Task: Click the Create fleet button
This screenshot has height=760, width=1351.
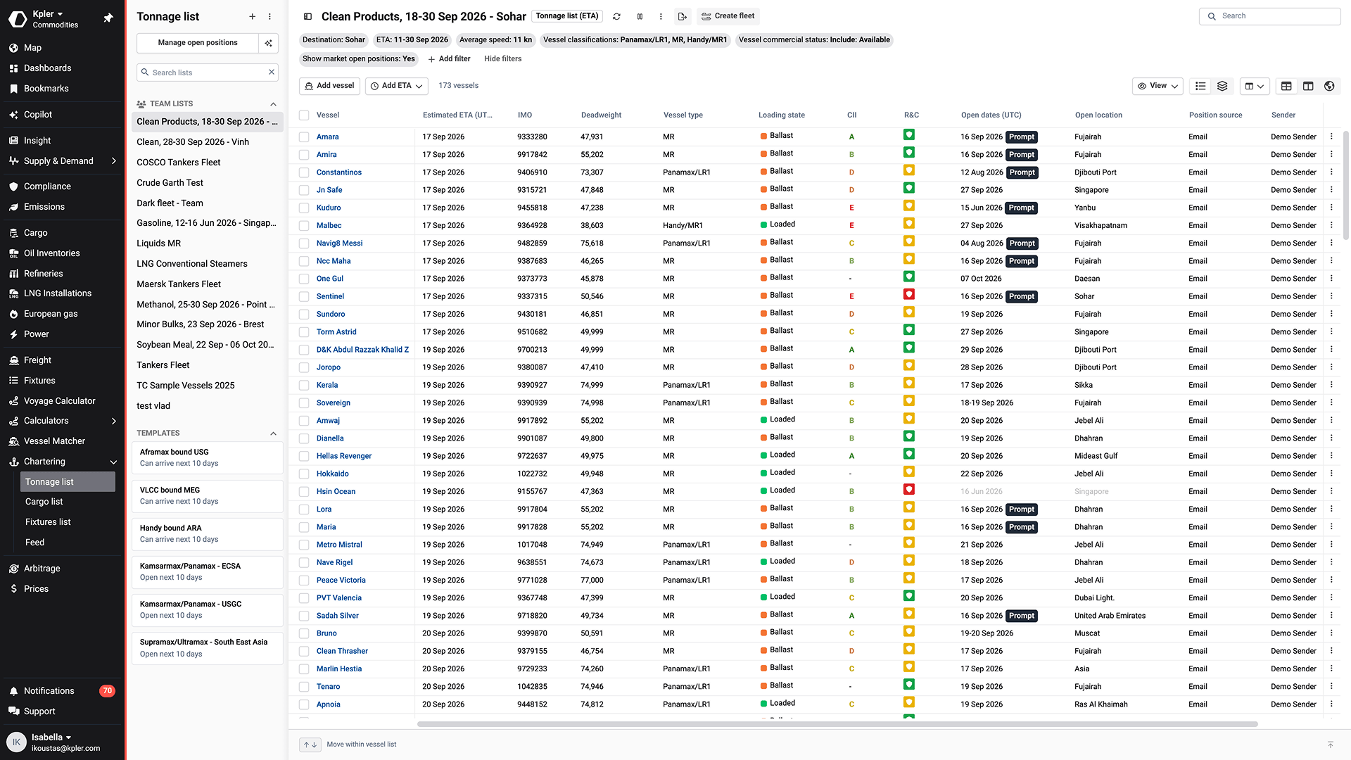Action: (728, 16)
